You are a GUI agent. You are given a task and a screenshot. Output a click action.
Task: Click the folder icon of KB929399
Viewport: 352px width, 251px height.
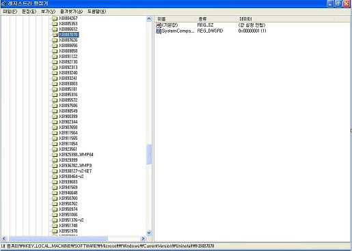(x=55, y=160)
